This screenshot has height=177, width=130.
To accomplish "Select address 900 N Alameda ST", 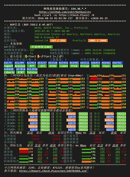I will 47,38.
